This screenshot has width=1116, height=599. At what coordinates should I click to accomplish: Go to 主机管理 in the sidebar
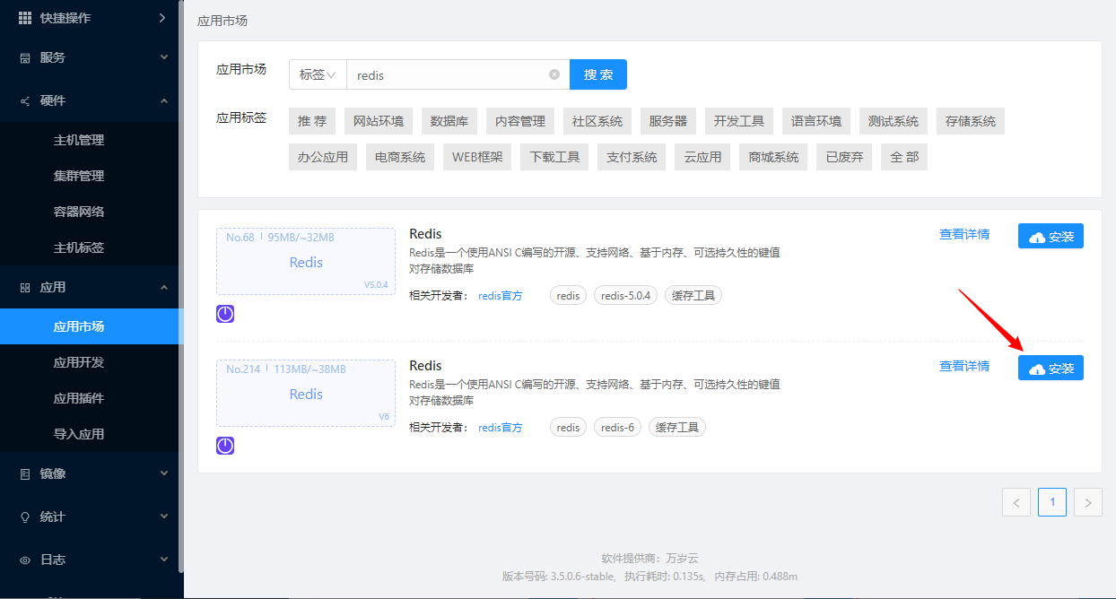click(79, 140)
